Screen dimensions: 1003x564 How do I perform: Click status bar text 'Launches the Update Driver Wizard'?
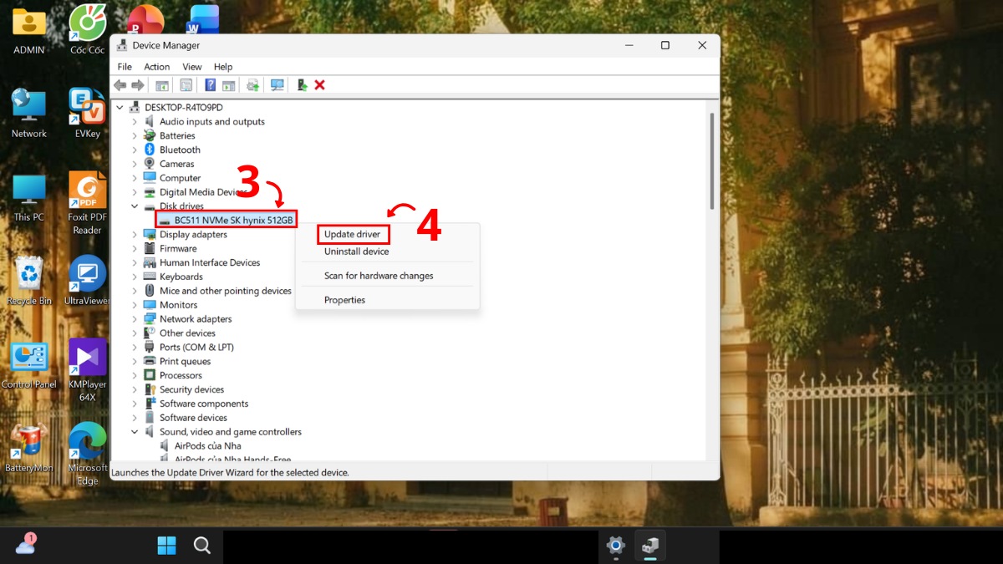[x=230, y=472]
